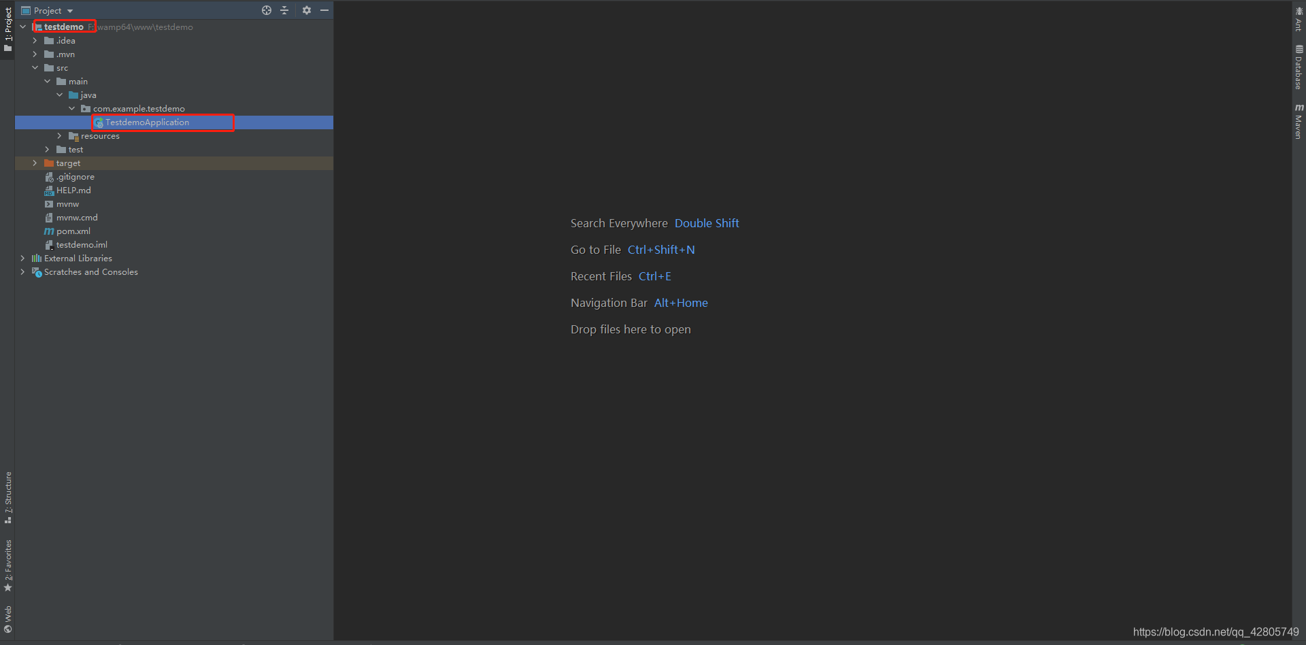
Task: Click the orange target folder icon
Action: tap(49, 163)
